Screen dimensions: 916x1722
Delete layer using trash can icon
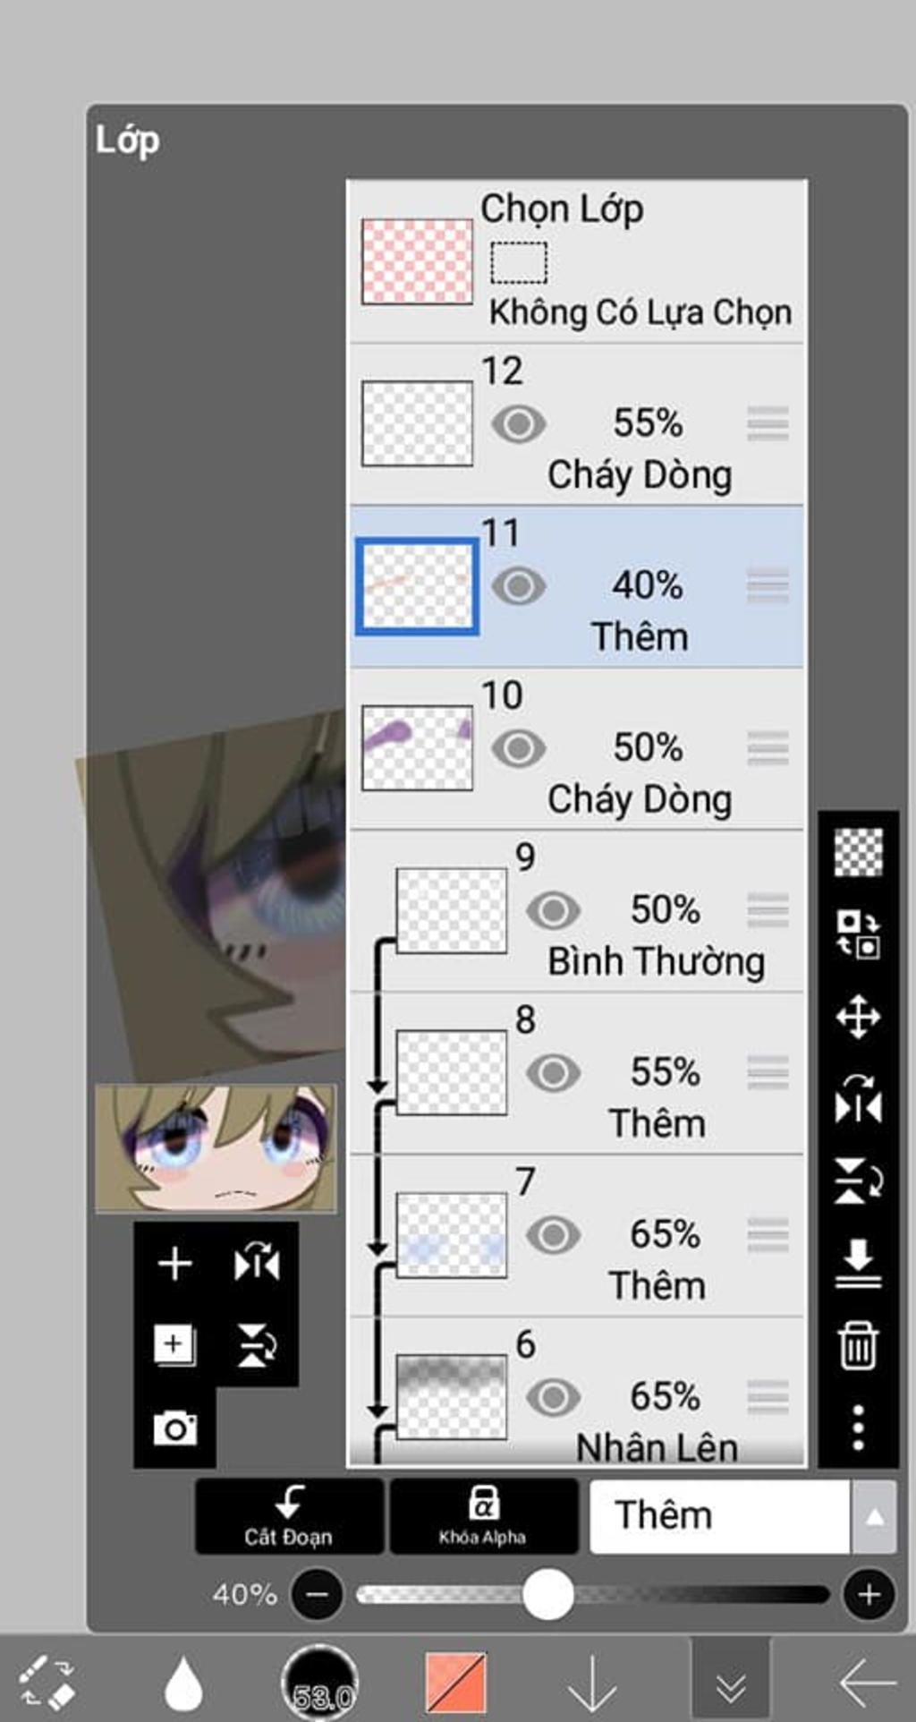coord(858,1344)
